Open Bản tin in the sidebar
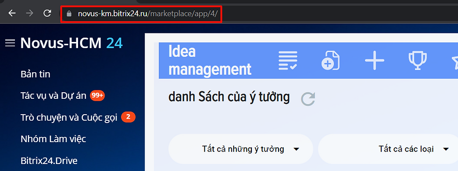 point(36,74)
